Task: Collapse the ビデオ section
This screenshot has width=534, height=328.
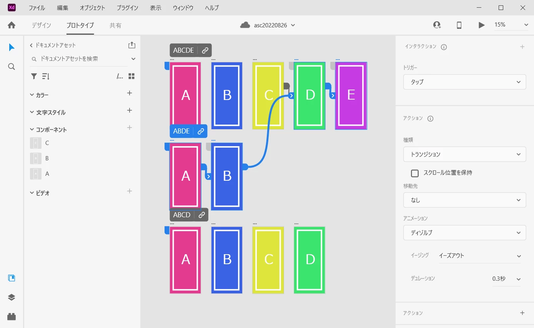Action: pyautogui.click(x=32, y=193)
